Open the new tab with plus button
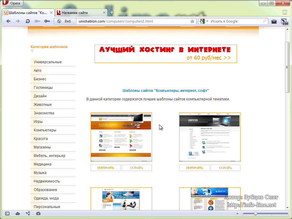 point(112,12)
